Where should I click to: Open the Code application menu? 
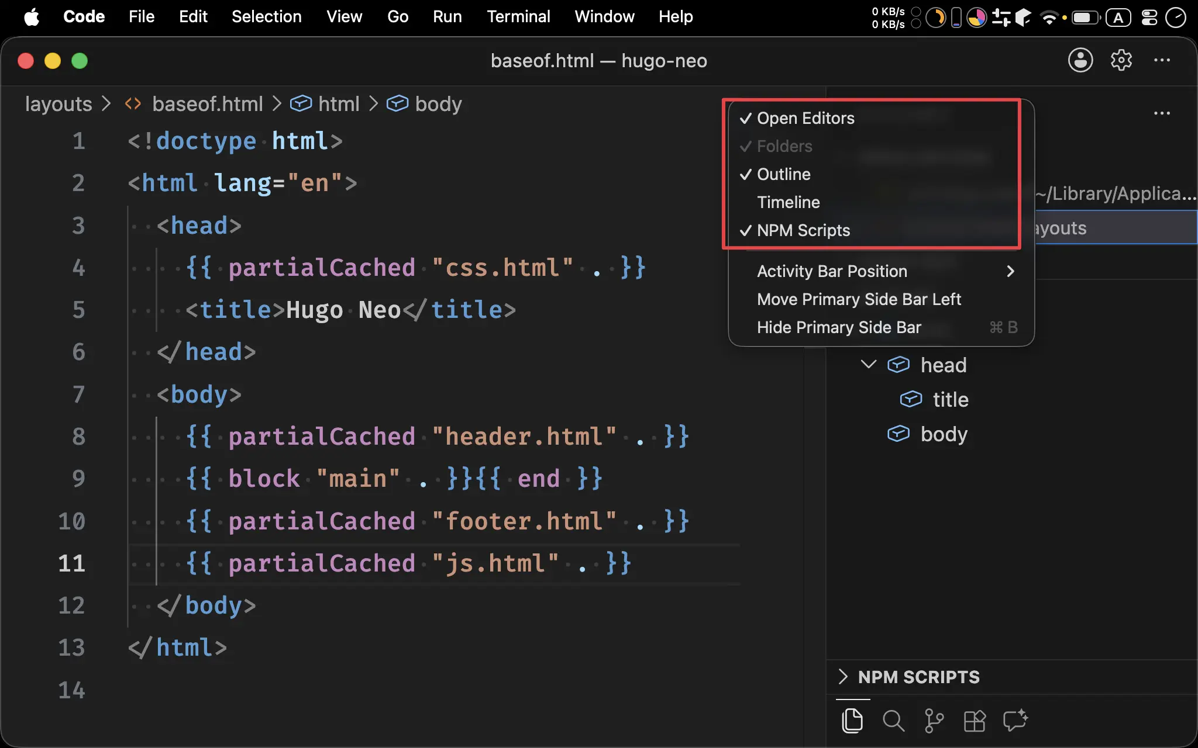coord(84,17)
